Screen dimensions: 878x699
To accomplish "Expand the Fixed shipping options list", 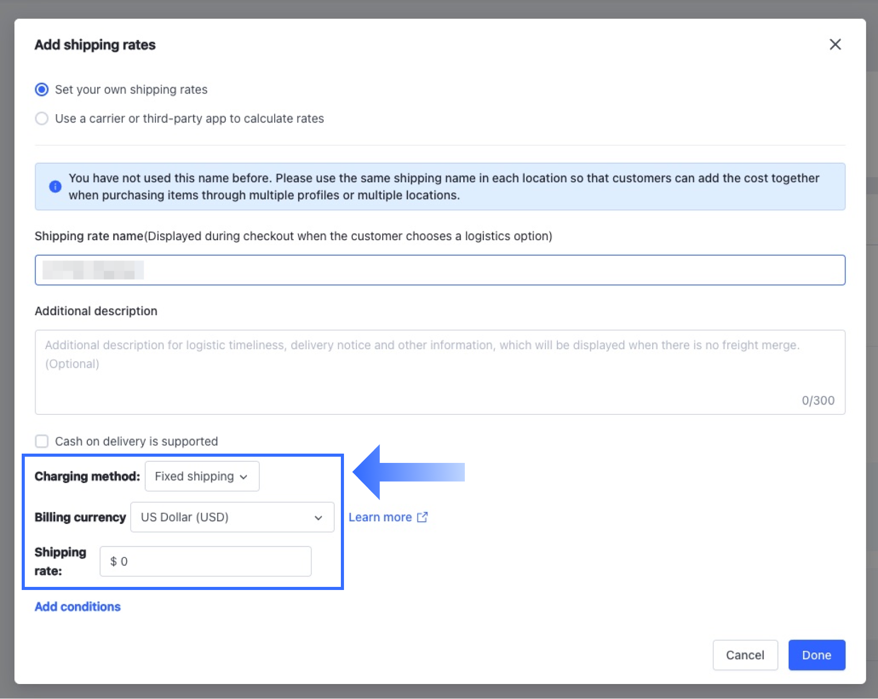I will coord(201,476).
